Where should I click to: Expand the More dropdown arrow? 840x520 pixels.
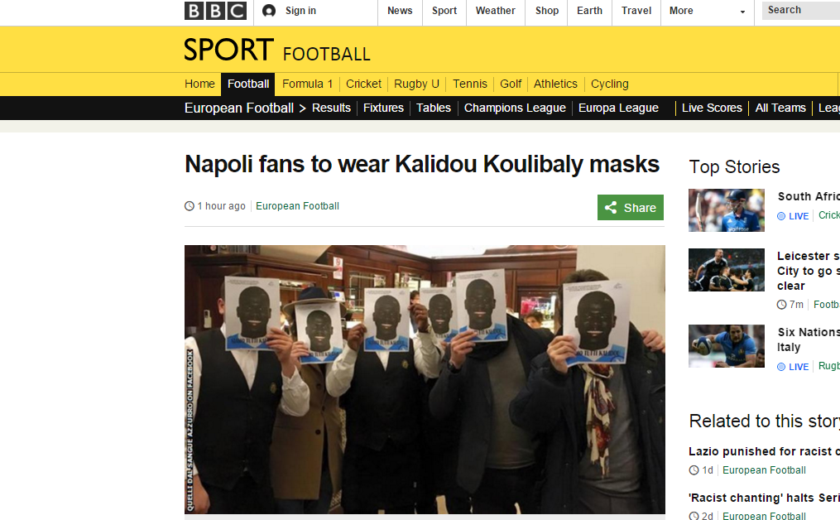point(742,12)
